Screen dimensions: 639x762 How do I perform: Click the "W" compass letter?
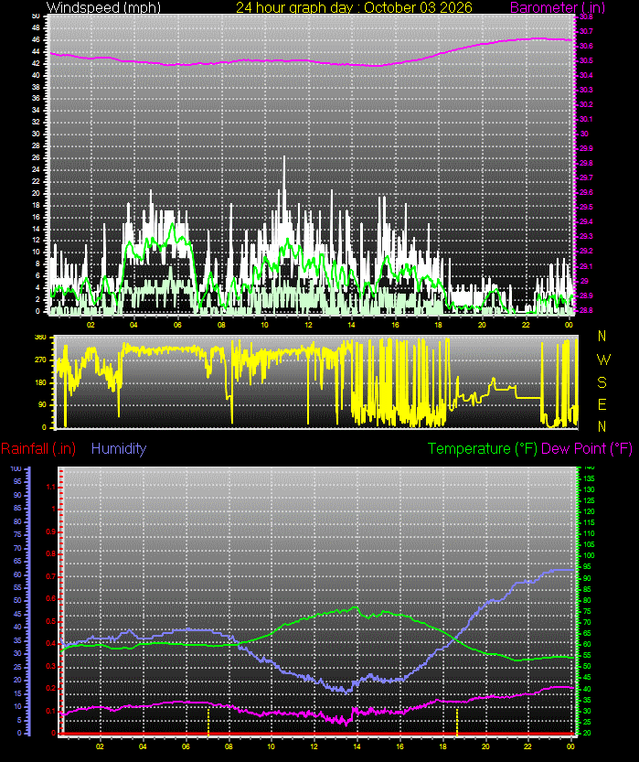pyautogui.click(x=603, y=360)
